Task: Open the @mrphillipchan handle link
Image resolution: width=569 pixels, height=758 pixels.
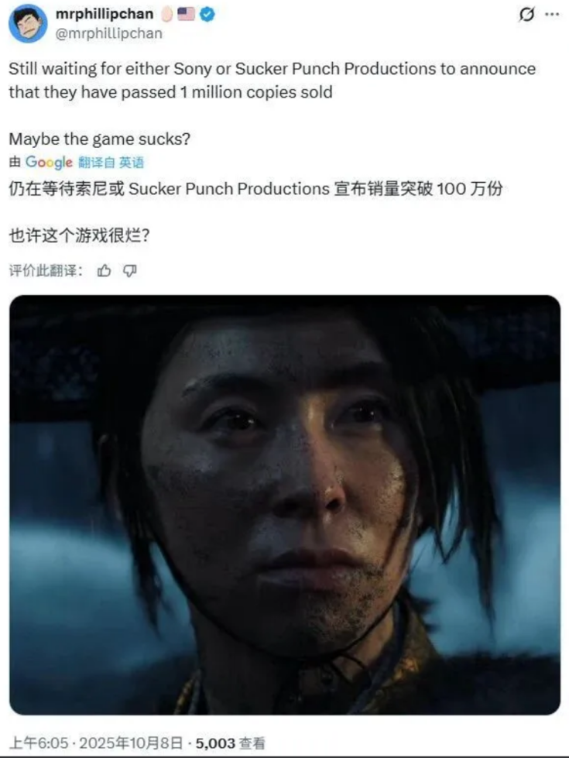Action: pos(109,33)
